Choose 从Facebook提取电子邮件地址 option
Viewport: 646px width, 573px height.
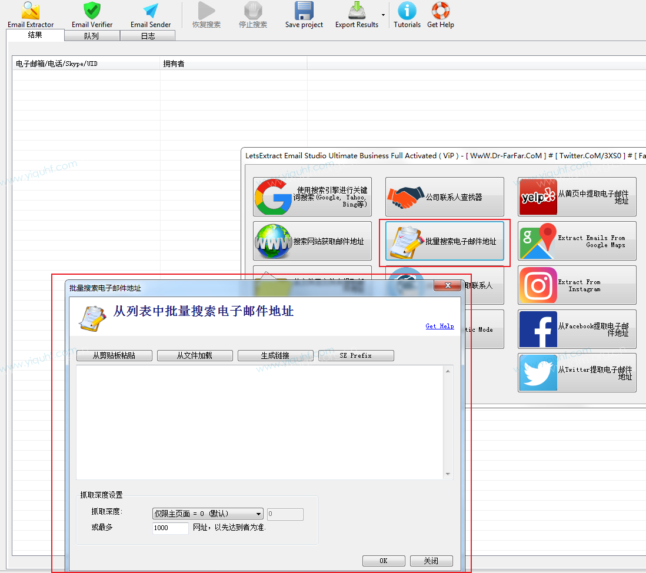[577, 329]
